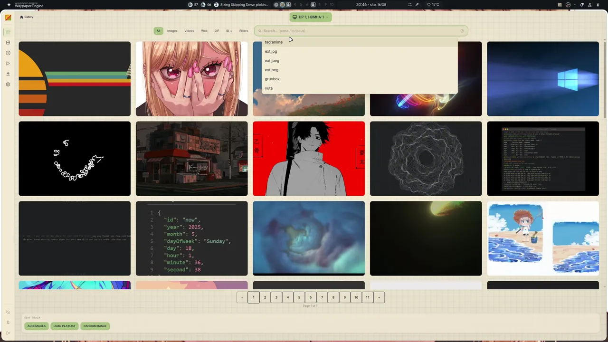Open the Filters menu

[x=244, y=31]
